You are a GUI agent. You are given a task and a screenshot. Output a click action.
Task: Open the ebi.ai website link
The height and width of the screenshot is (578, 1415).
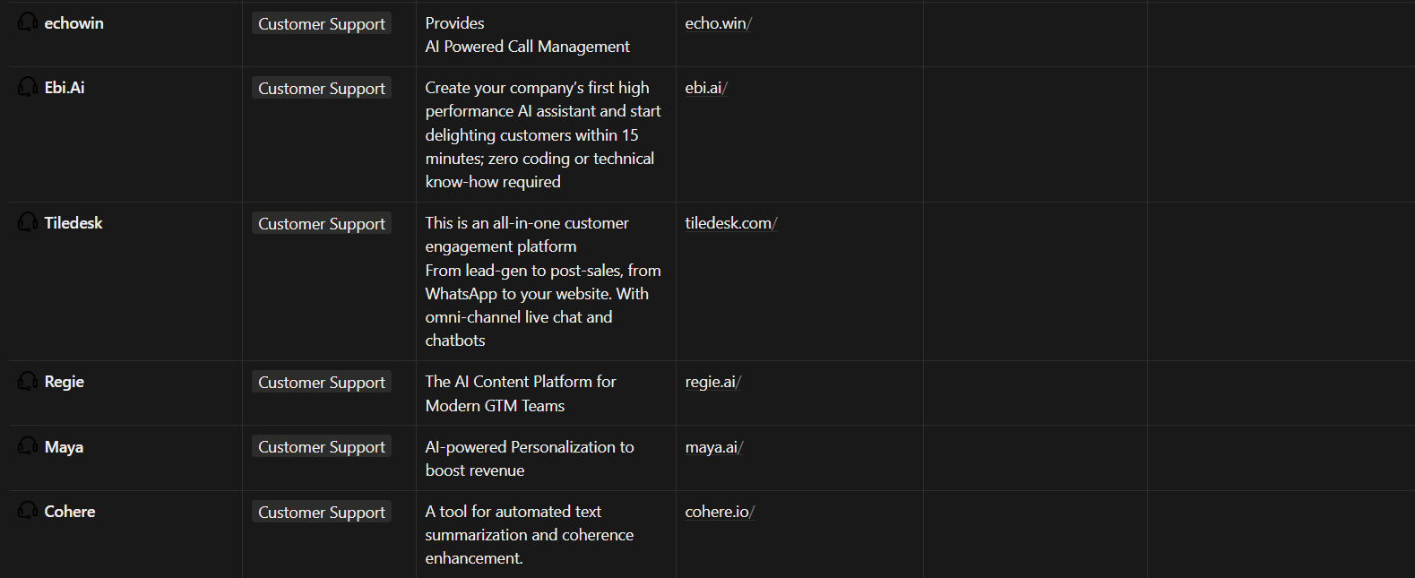click(704, 87)
